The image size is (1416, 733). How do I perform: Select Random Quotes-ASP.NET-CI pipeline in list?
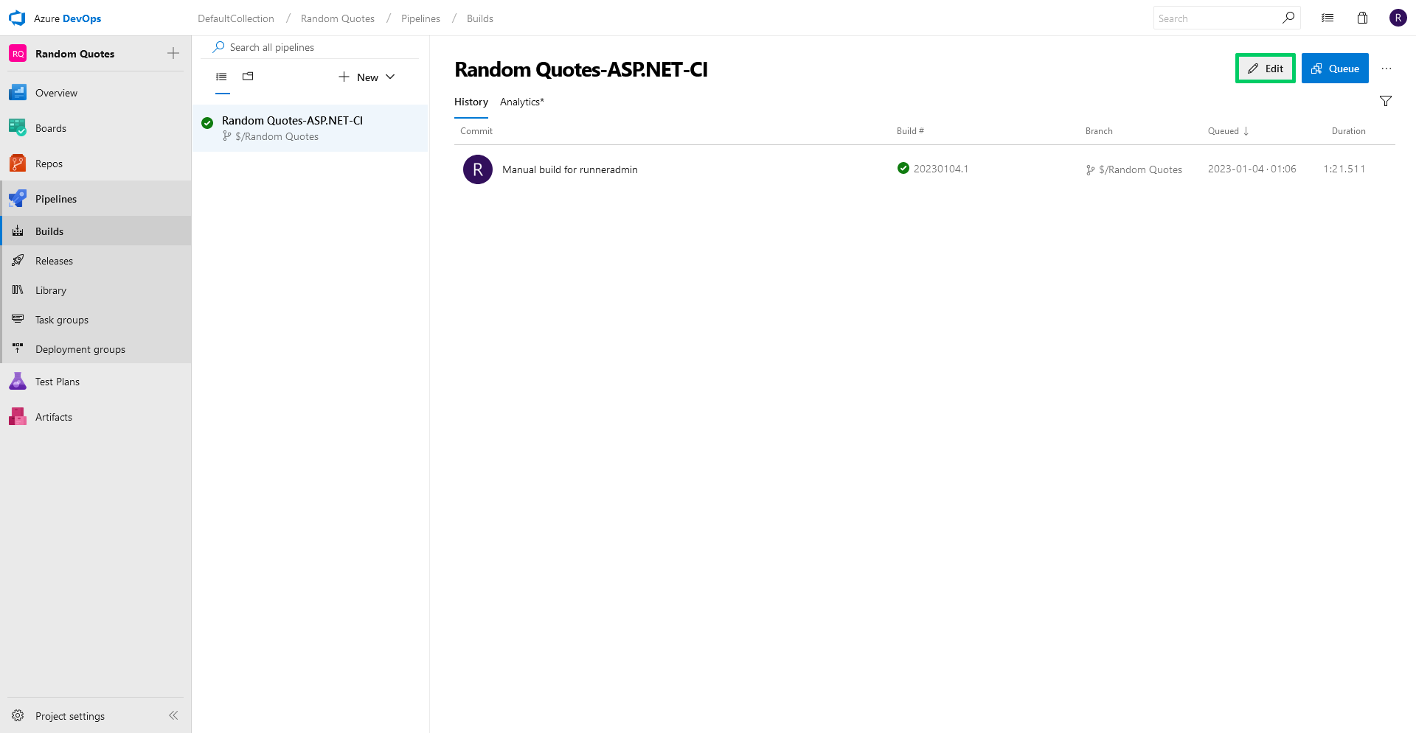point(310,128)
